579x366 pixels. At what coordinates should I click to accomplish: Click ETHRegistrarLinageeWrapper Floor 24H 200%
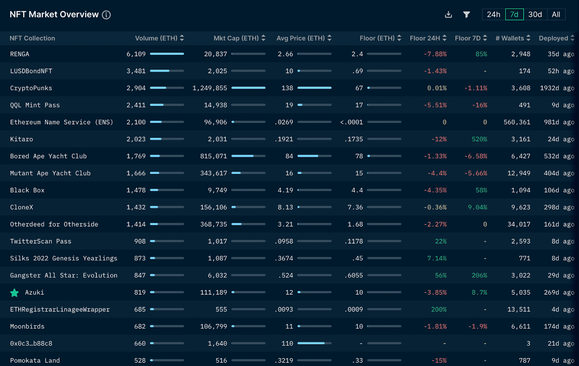coord(439,309)
